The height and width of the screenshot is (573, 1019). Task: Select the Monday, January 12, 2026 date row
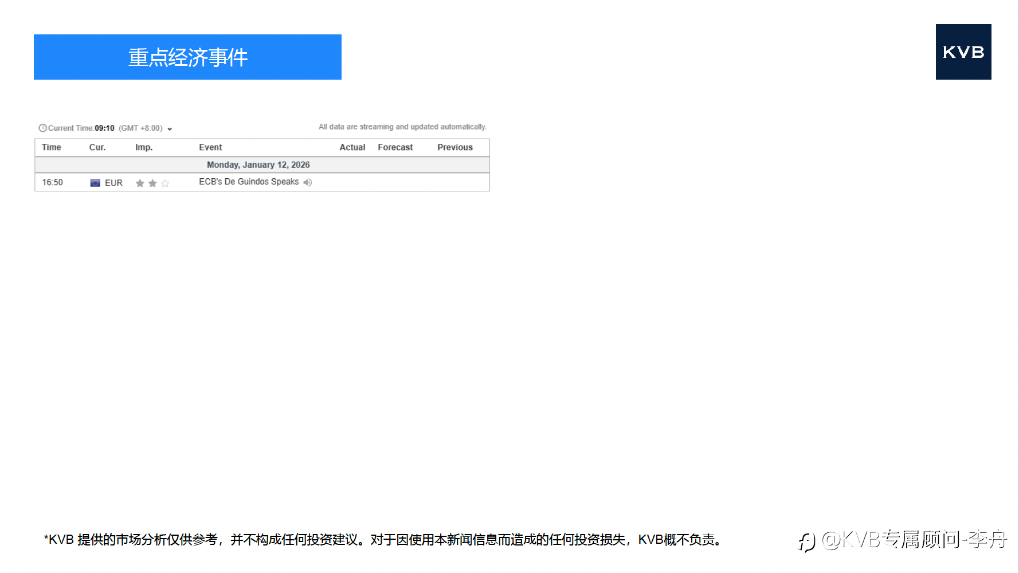[262, 164]
